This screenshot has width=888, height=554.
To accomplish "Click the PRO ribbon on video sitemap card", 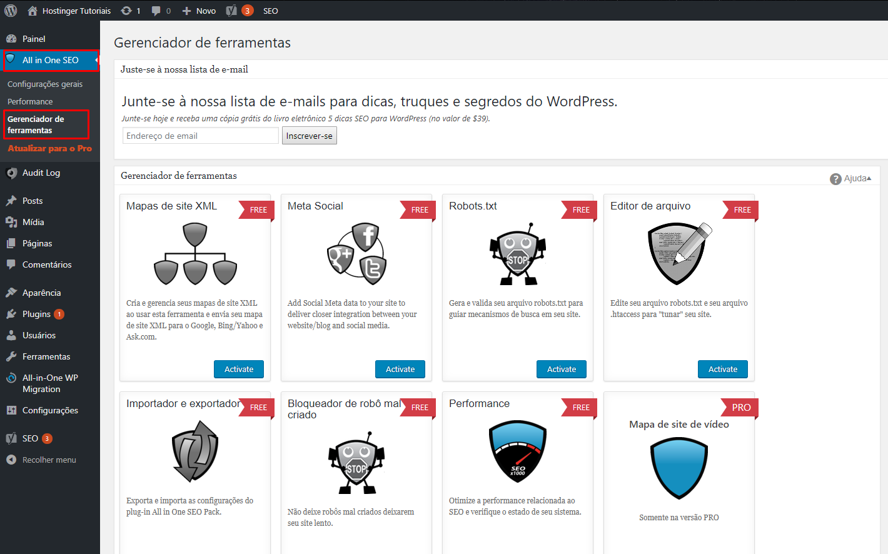I will coord(739,407).
